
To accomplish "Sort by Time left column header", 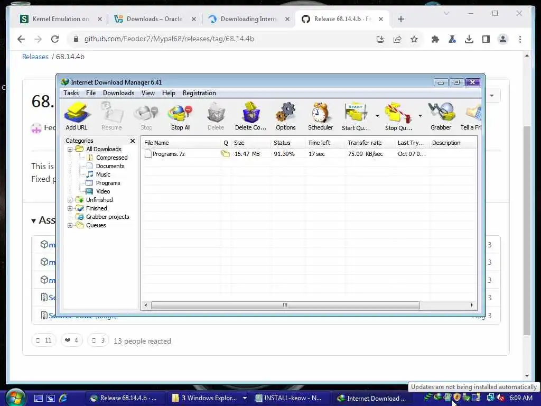I will tap(325, 143).
